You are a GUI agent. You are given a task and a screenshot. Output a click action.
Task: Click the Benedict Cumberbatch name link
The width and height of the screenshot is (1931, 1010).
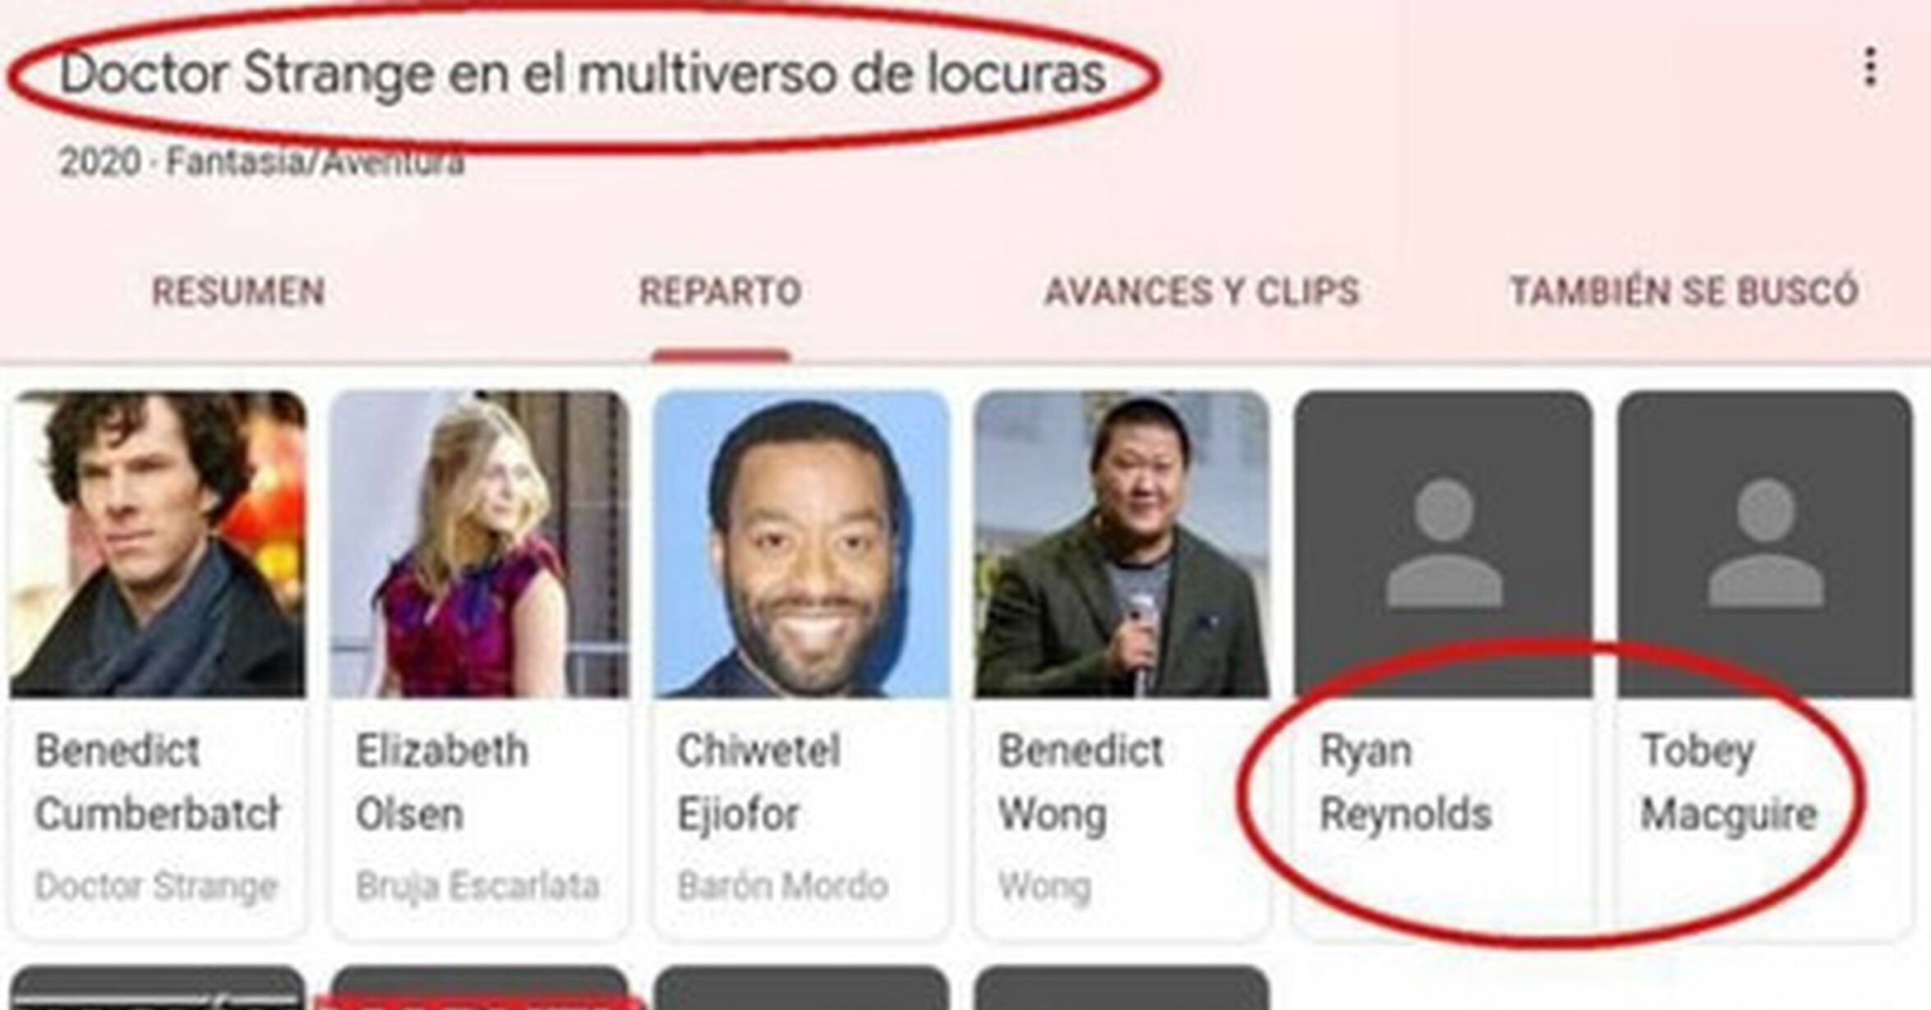(158, 783)
